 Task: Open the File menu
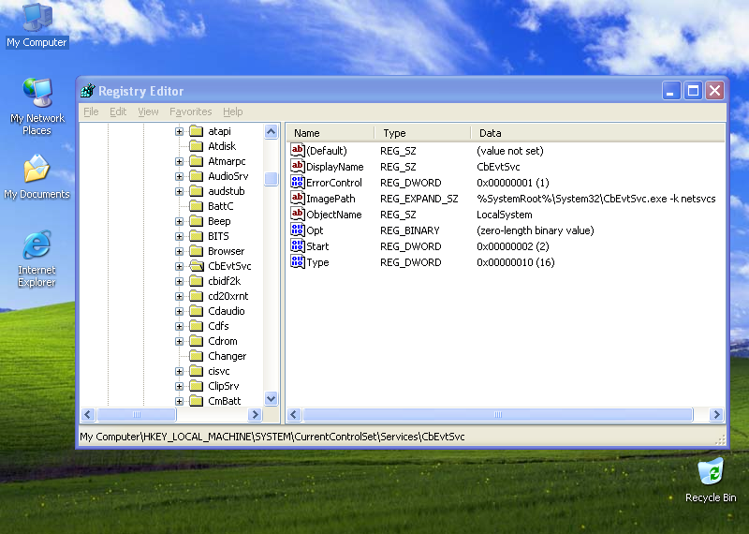[x=91, y=111]
